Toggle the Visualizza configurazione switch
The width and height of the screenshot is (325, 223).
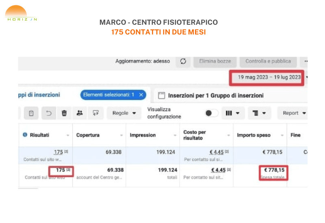coord(211,113)
